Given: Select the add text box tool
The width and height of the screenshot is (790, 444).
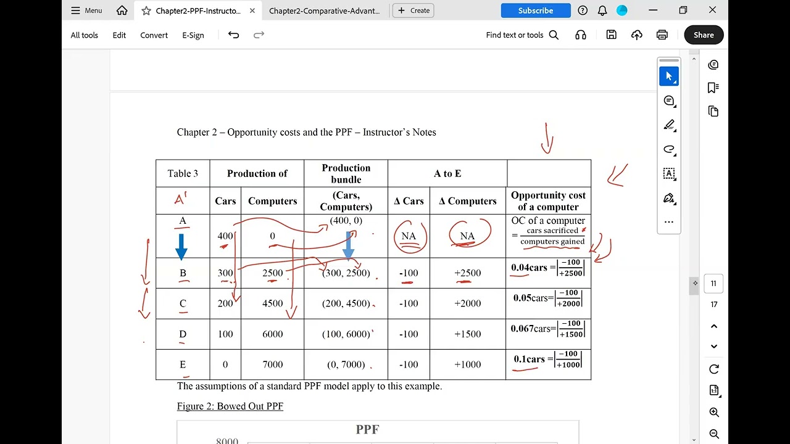Looking at the screenshot, I should click(669, 174).
